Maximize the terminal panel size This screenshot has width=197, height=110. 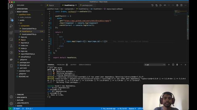[181, 64]
